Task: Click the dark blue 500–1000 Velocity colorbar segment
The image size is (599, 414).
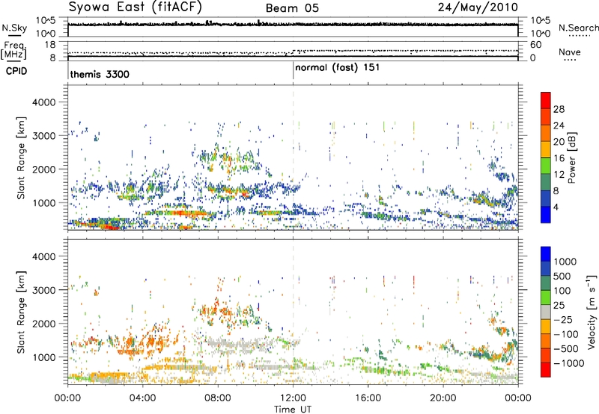Action: pos(546,269)
